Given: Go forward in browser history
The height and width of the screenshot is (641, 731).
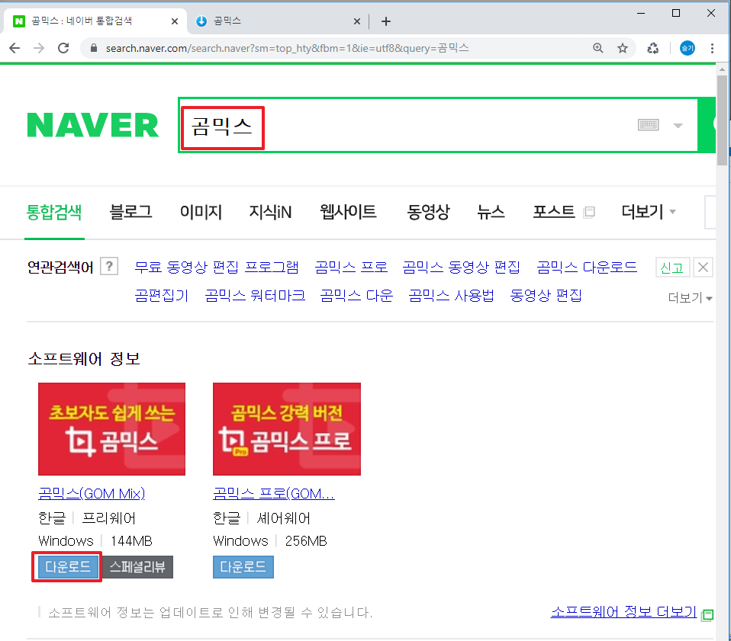Looking at the screenshot, I should (39, 48).
